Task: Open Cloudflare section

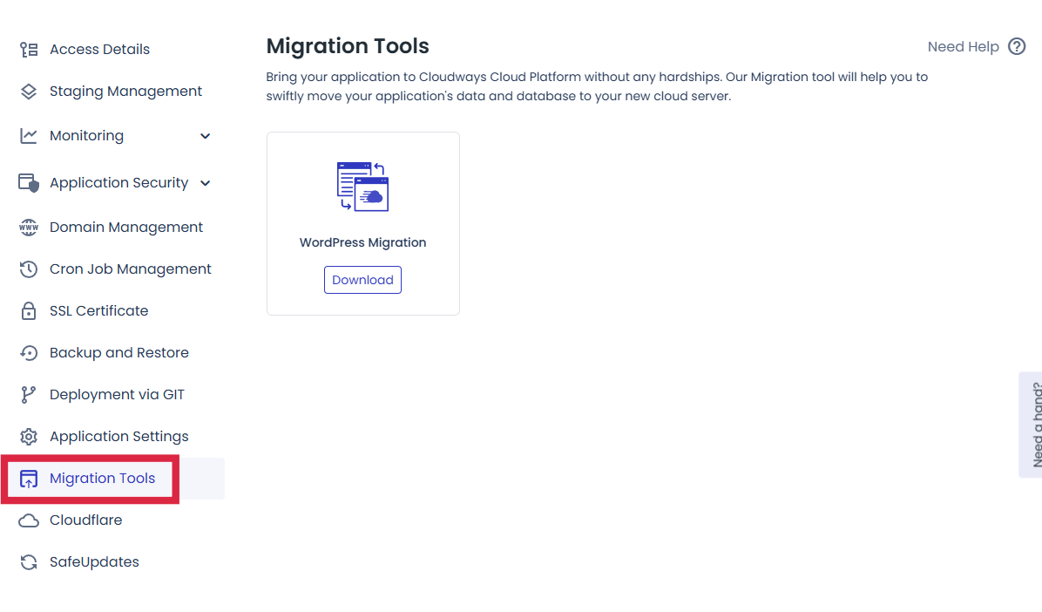Action: pyautogui.click(x=85, y=520)
